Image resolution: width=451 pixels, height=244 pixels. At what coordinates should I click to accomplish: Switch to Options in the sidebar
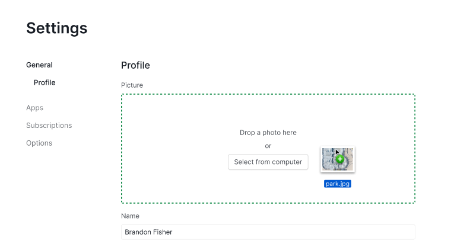point(39,143)
